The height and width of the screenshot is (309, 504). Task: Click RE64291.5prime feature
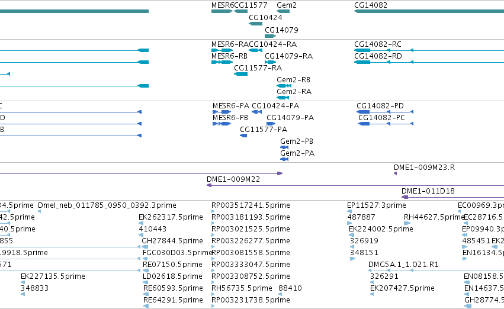coord(173,300)
